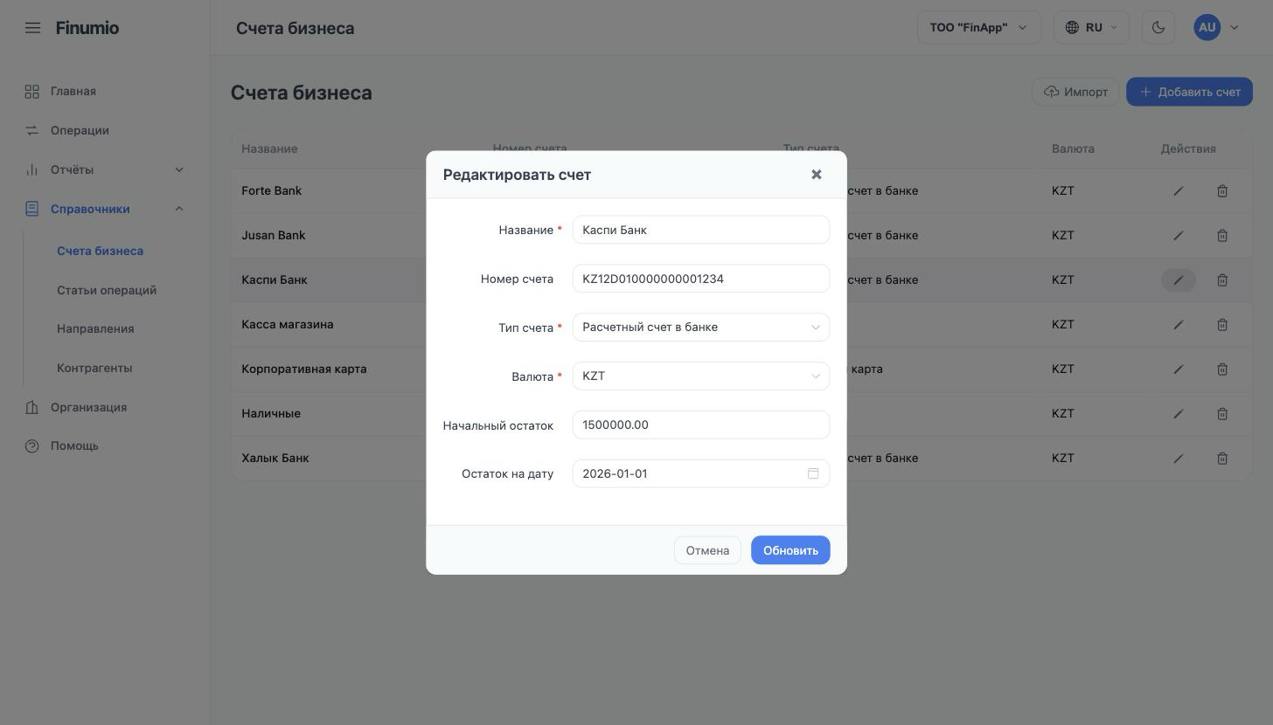
Task: Delete the Forte Bank account
Action: 1222,191
